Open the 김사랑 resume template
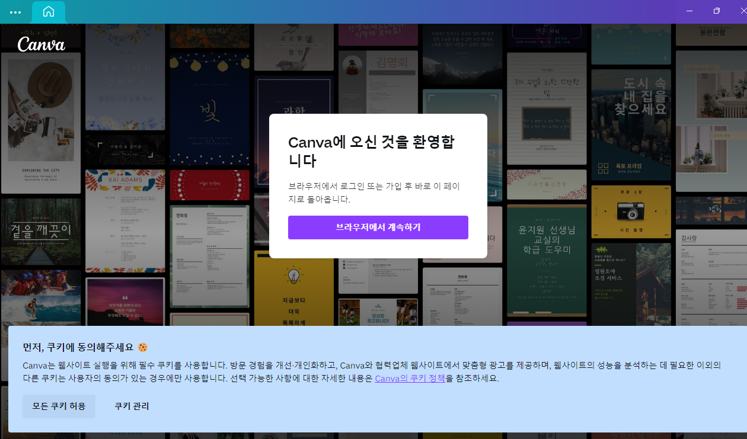Screen dimensions: 747x439 [x=711, y=277]
